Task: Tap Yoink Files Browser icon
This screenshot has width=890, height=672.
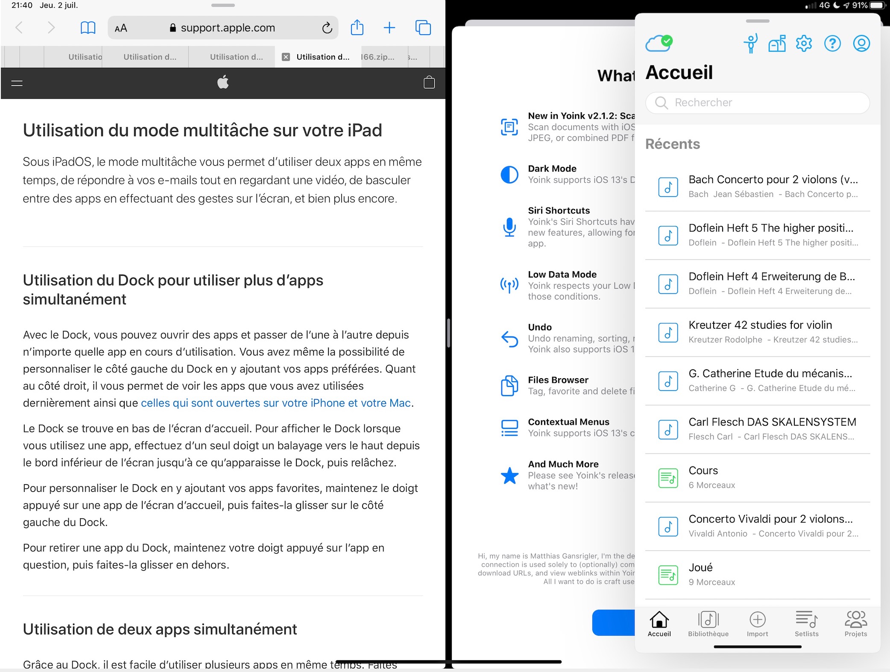Action: [509, 386]
